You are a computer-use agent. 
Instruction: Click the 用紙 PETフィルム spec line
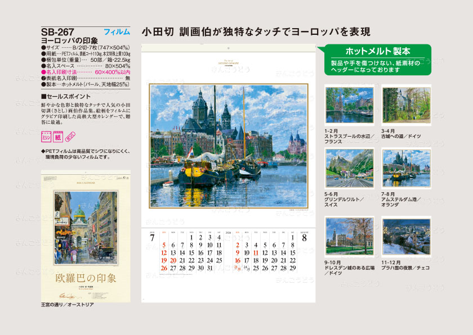pos(86,54)
